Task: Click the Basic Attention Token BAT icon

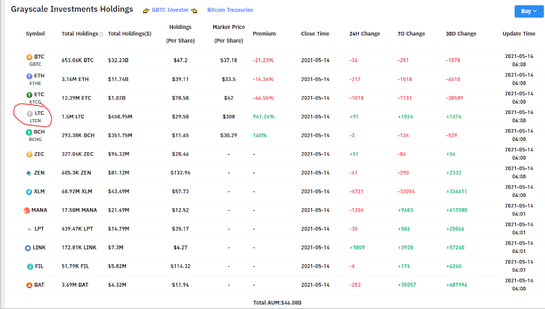Action: tap(29, 285)
